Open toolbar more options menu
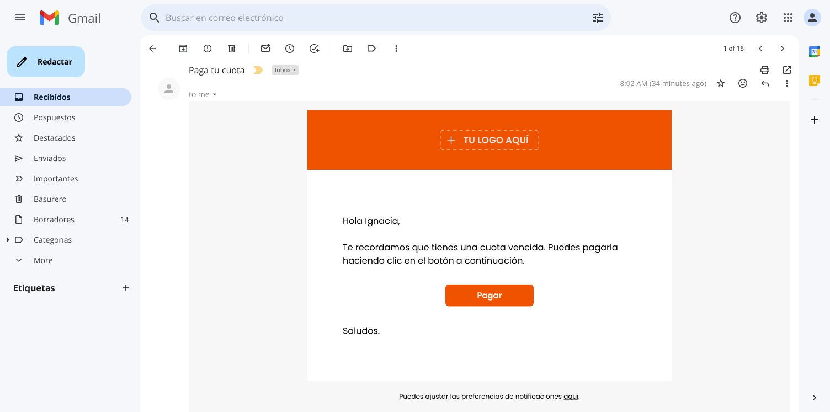This screenshot has height=412, width=830. coord(396,49)
